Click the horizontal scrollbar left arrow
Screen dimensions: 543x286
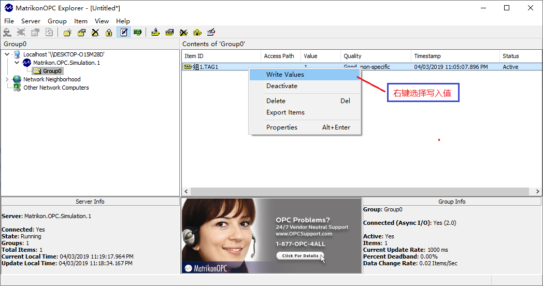pos(187,192)
